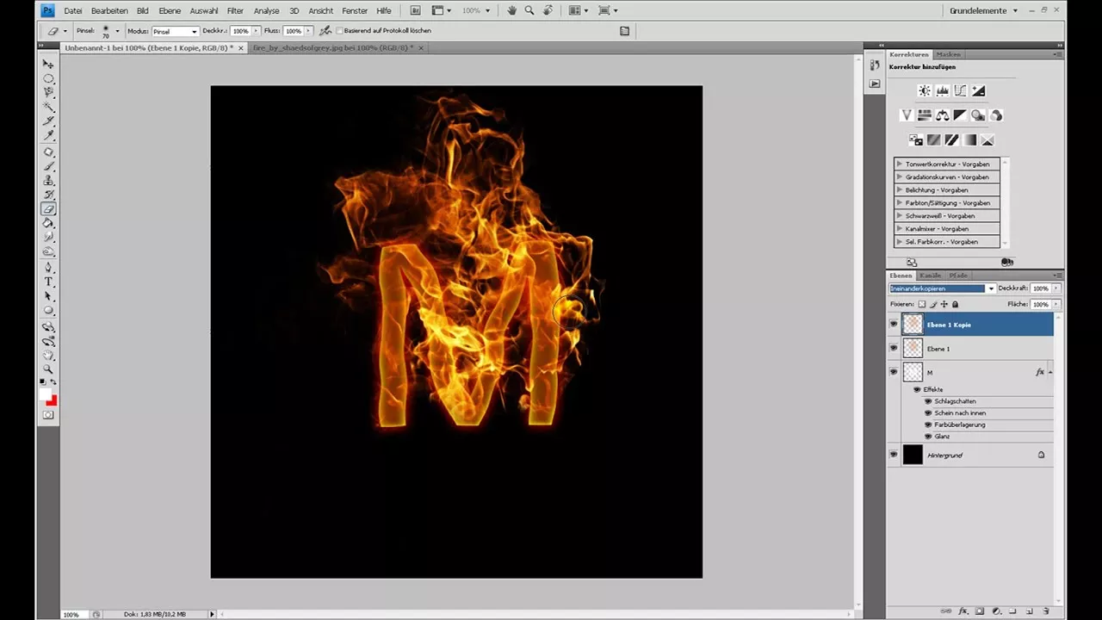Open the Filter menu

click(235, 10)
